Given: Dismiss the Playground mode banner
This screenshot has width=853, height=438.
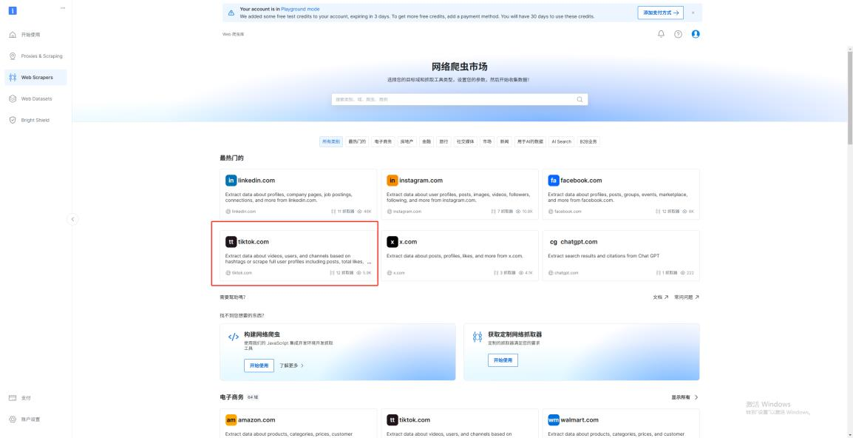Looking at the screenshot, I should pos(693,13).
